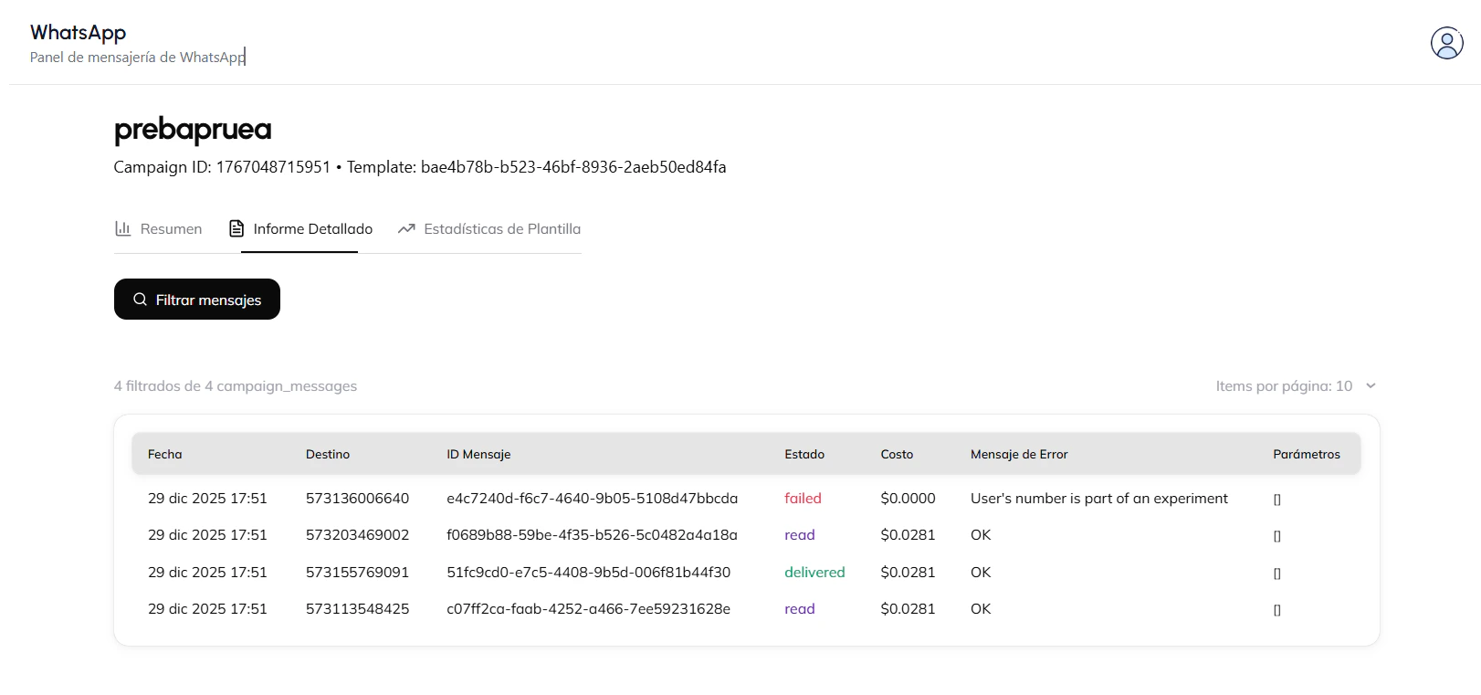1481x695 pixels.
Task: Click the Estadísticas trending arrow icon
Action: pos(406,228)
